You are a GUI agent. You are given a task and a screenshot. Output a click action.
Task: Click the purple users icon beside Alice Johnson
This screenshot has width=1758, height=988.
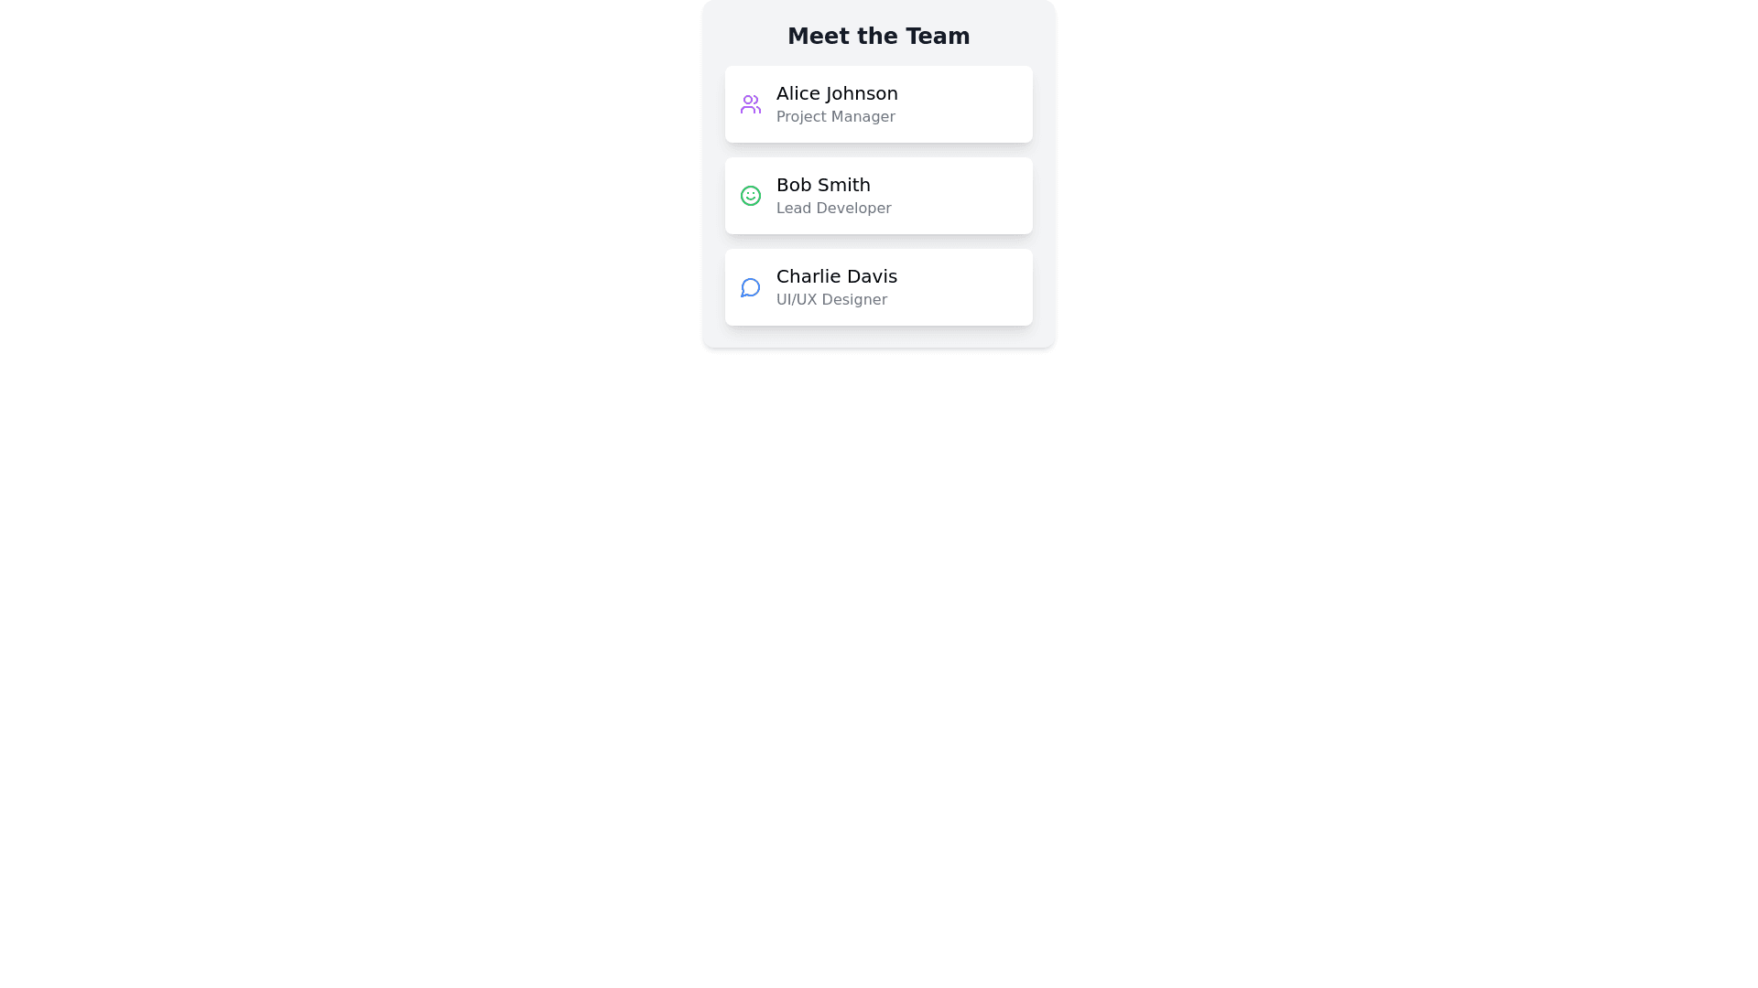[751, 104]
